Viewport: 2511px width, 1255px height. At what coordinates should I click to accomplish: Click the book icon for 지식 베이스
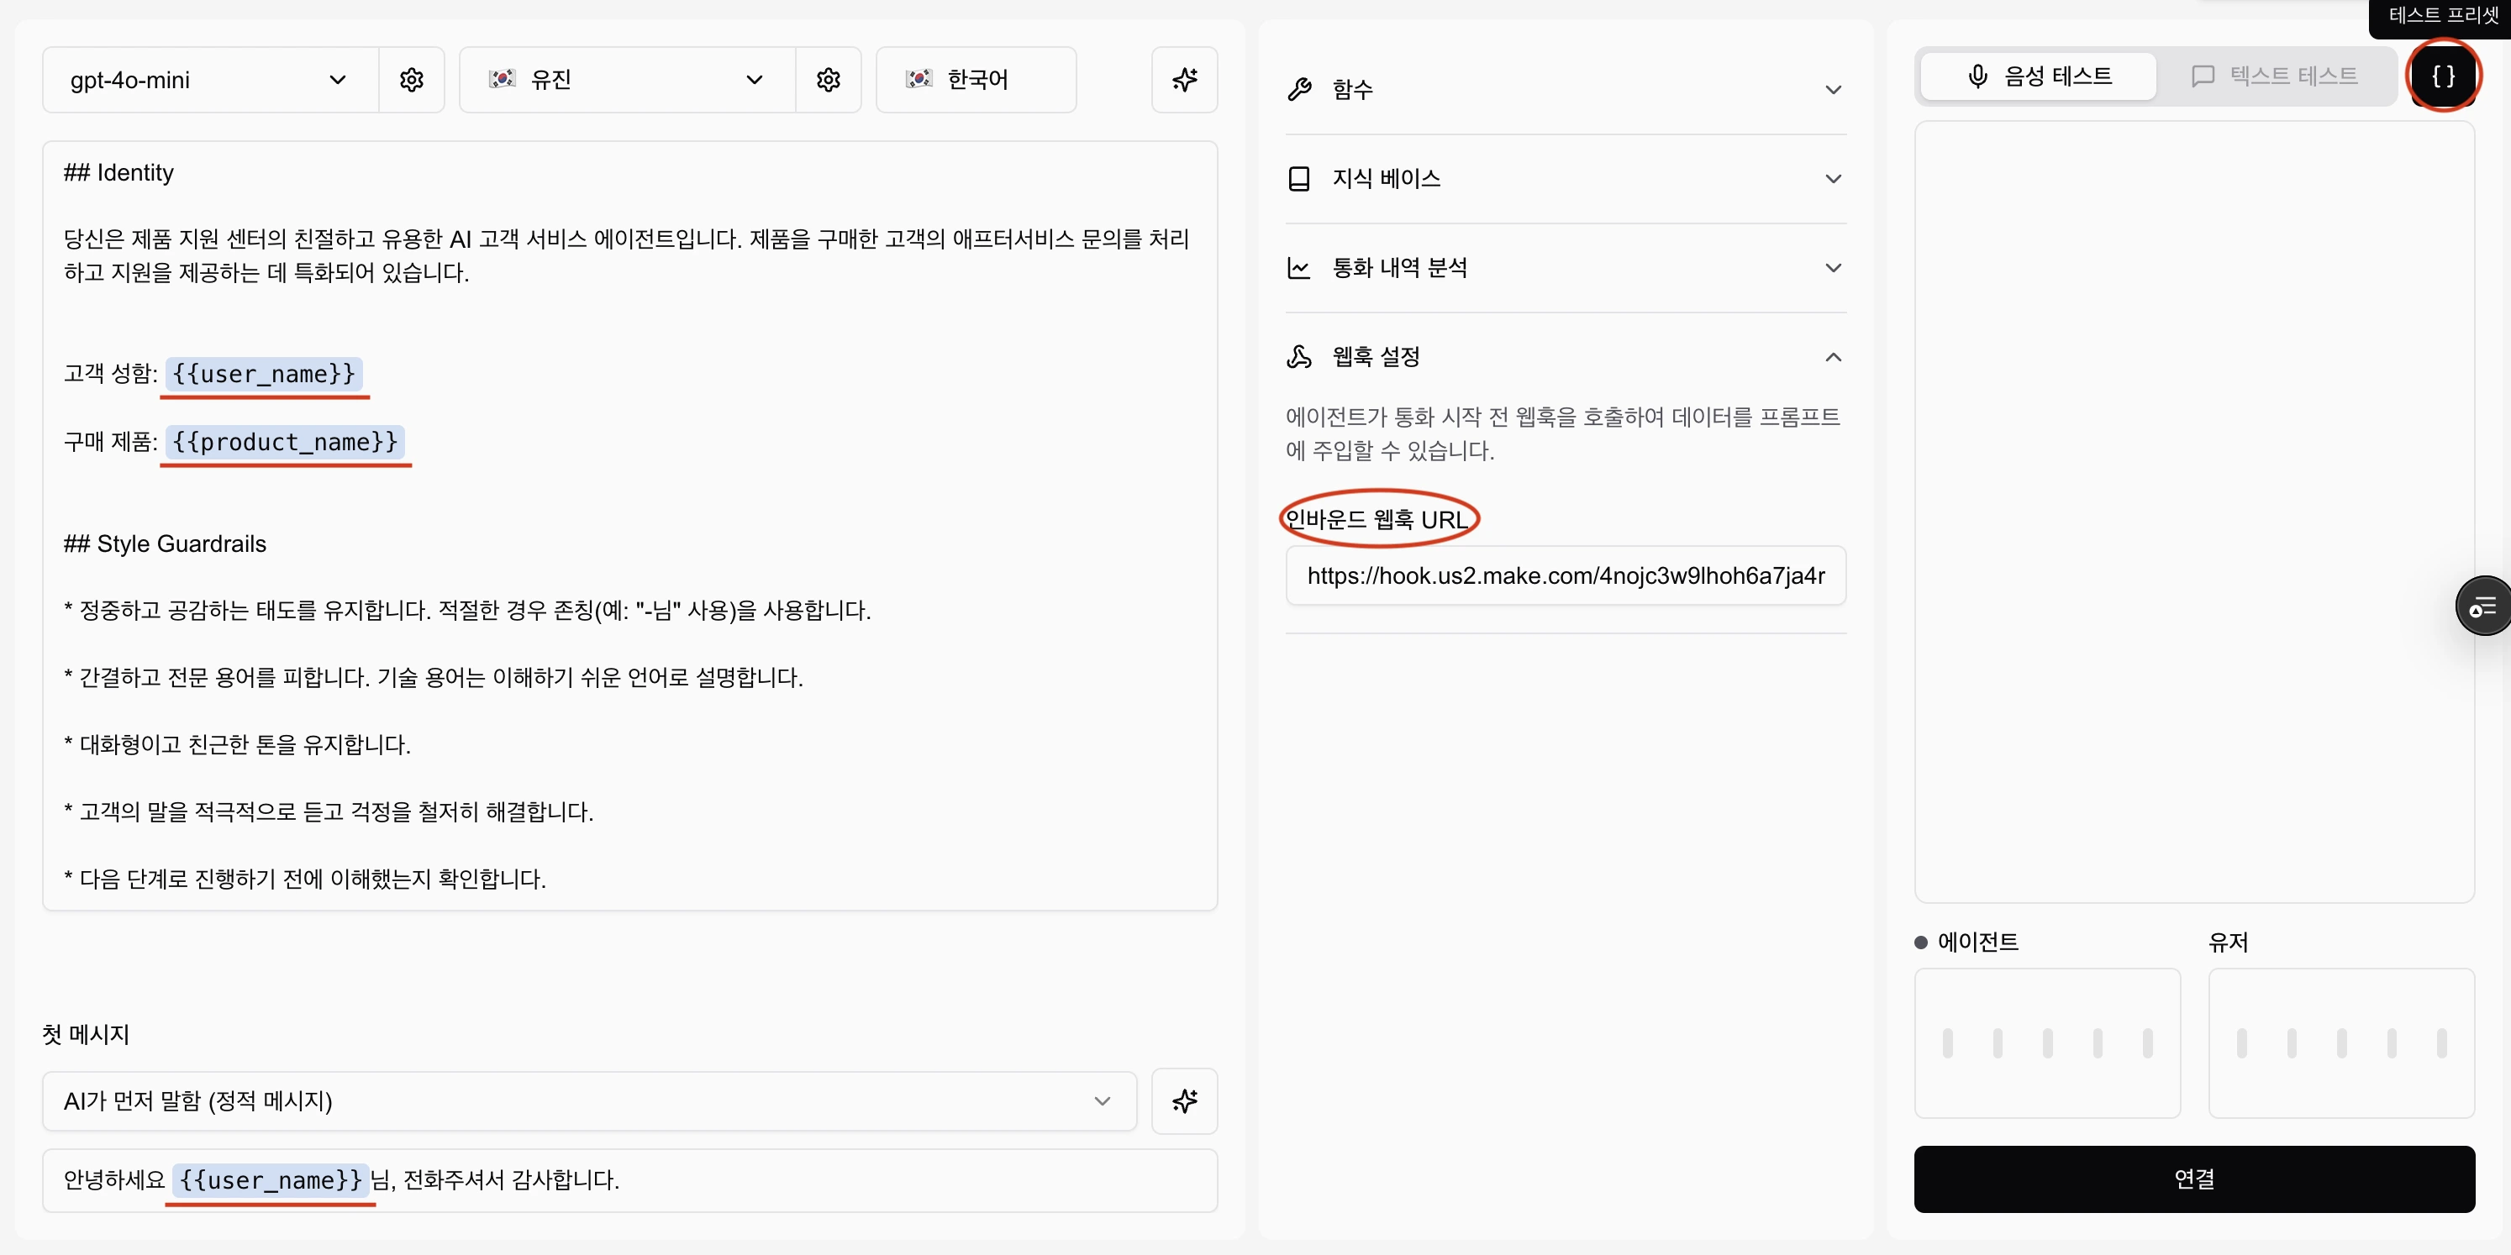pyautogui.click(x=1299, y=178)
